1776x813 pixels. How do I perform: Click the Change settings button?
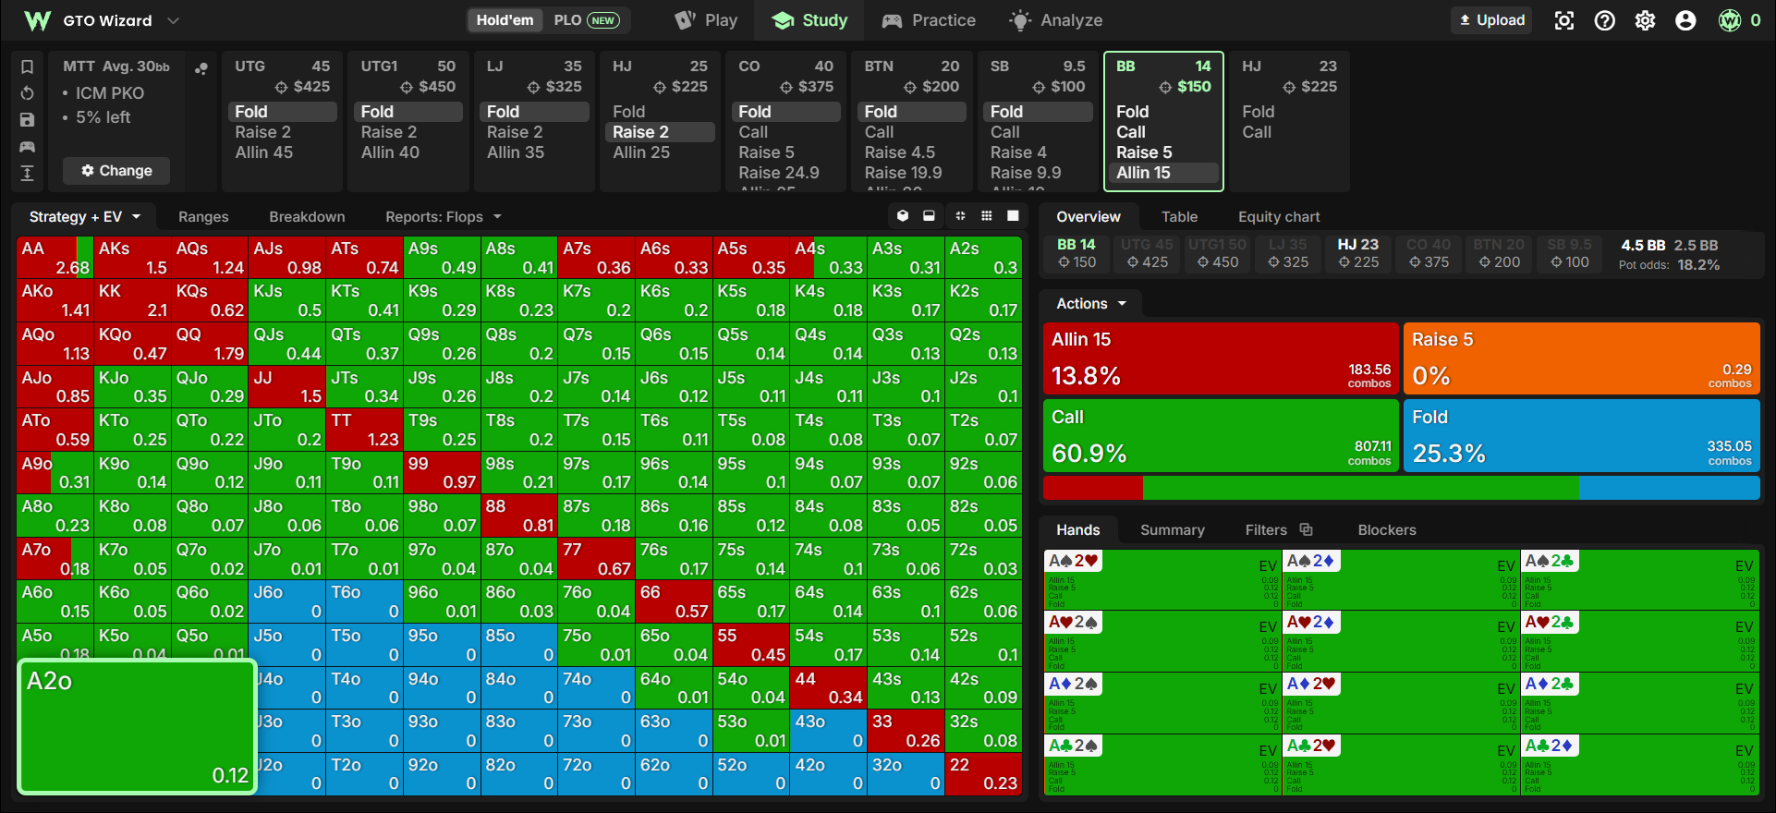[116, 171]
